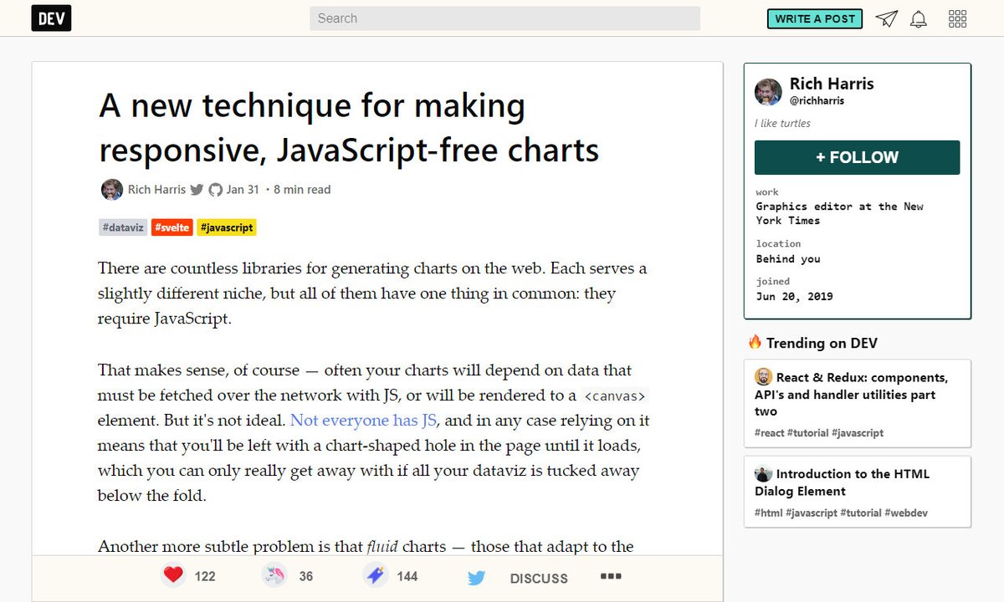Click the 'Jan 31' post date
The width and height of the screenshot is (1004, 602).
[242, 190]
